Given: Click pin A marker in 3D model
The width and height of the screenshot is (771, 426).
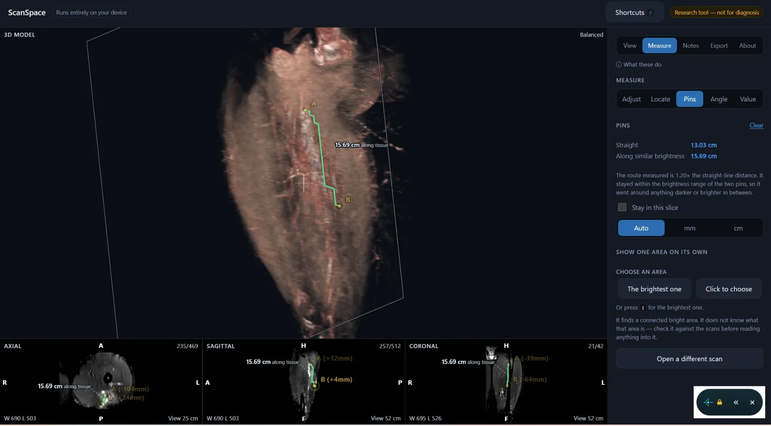Looking at the screenshot, I should (x=305, y=110).
